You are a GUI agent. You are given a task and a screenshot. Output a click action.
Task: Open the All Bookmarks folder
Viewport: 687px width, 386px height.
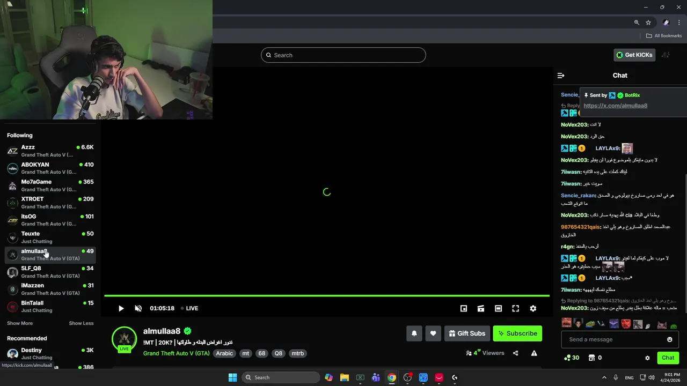[x=664, y=36]
